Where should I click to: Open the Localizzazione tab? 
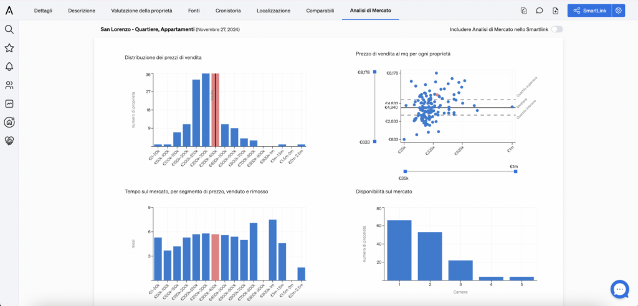point(274,11)
